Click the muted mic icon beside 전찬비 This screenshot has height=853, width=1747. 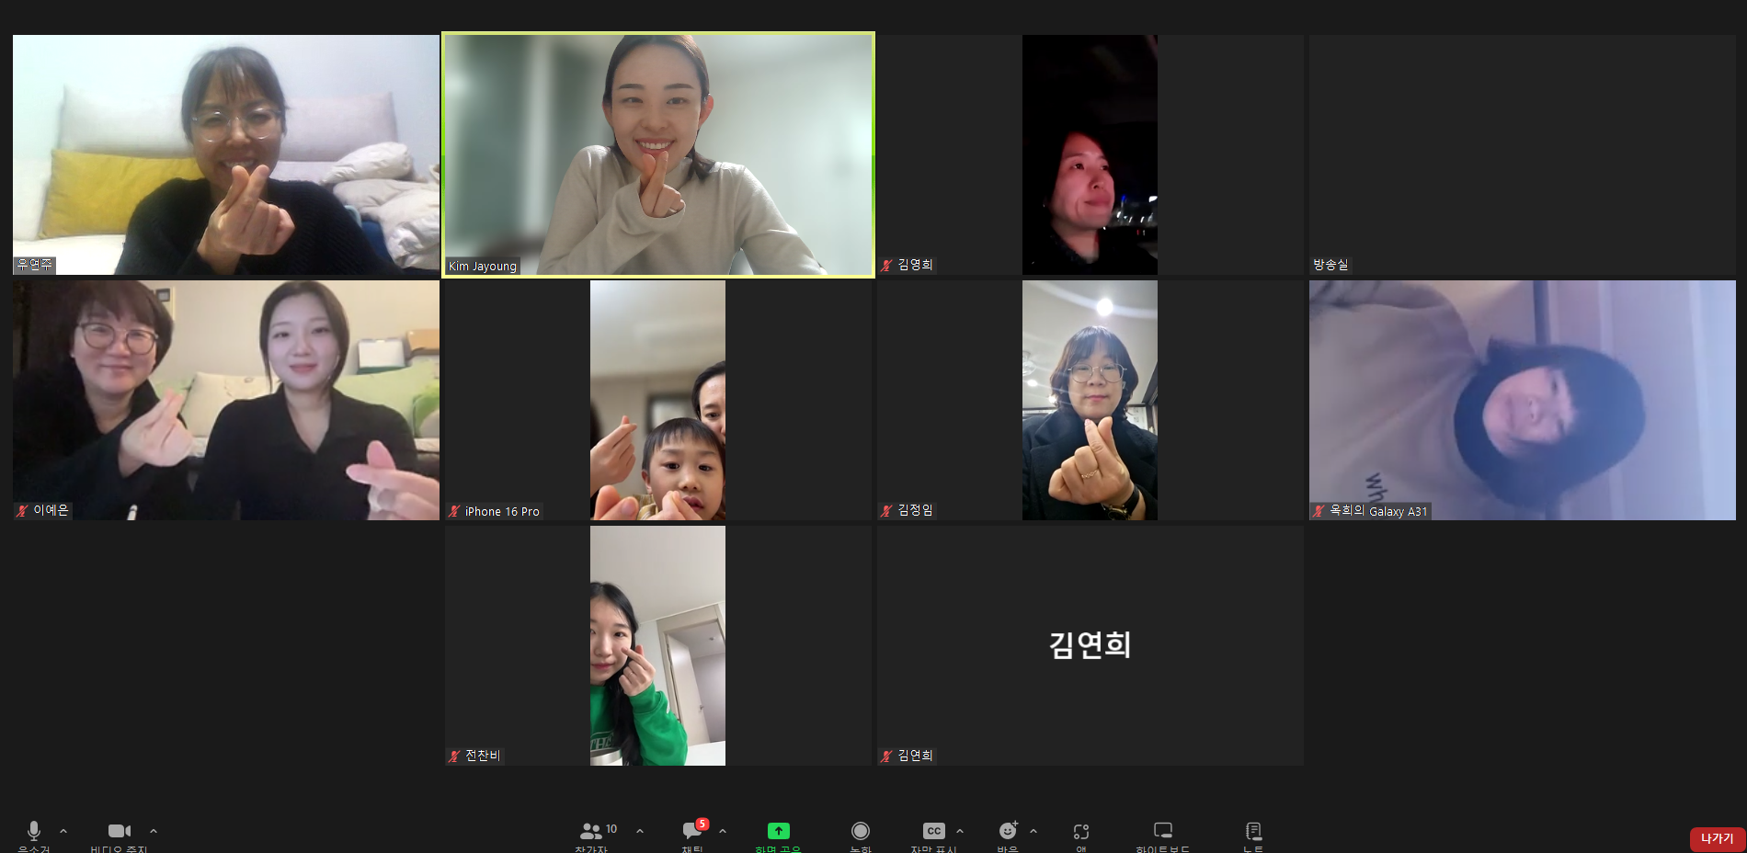click(x=454, y=756)
